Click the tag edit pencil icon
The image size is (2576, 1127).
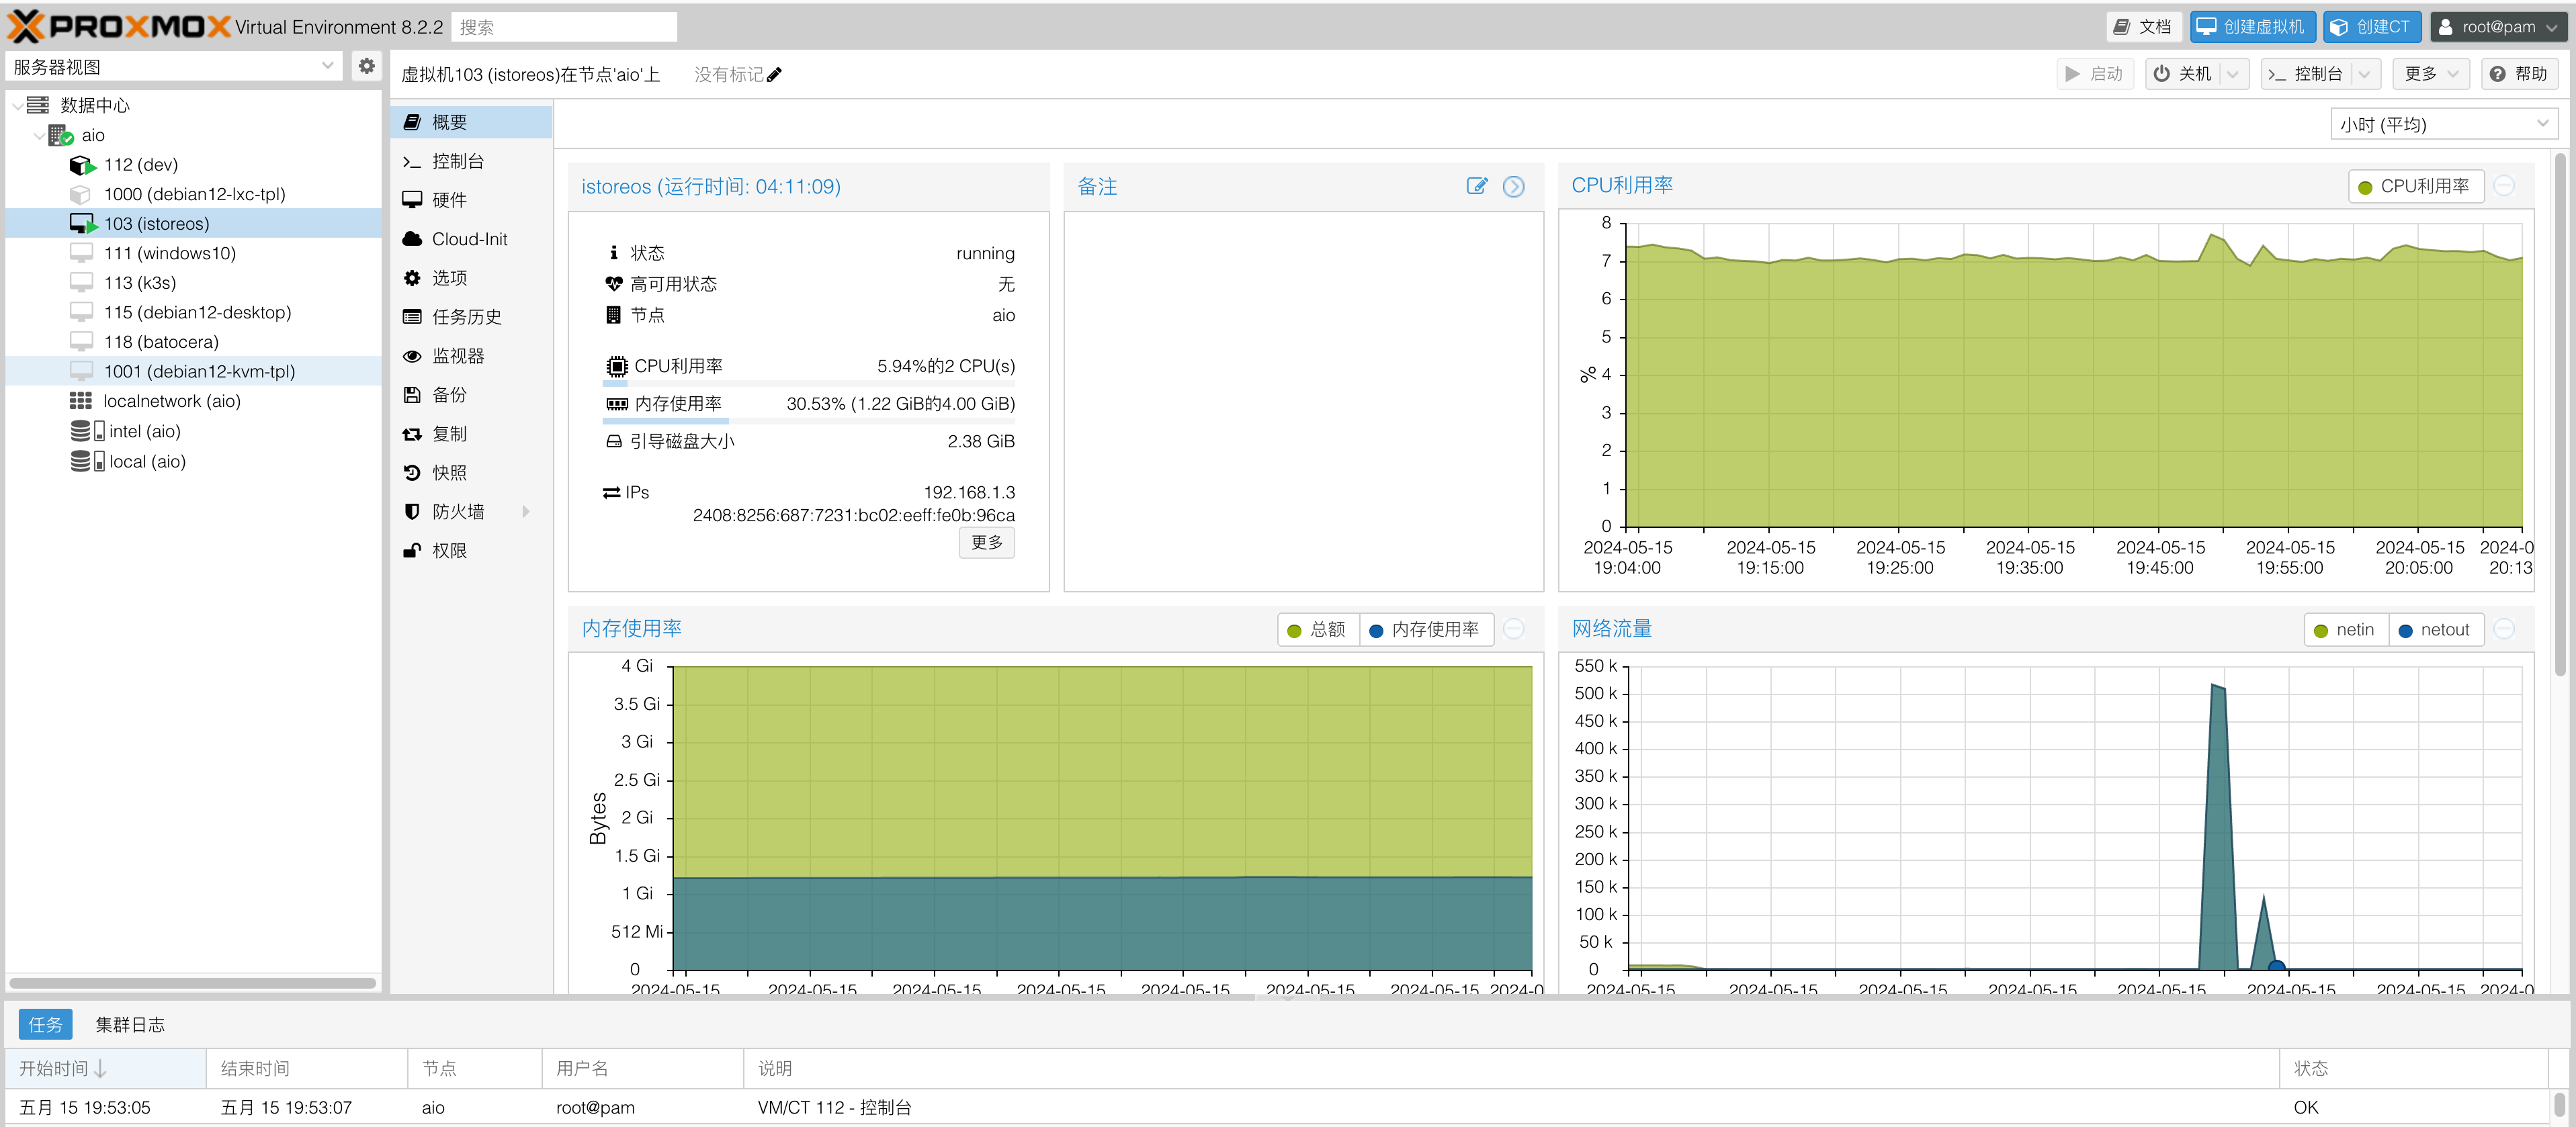pyautogui.click(x=774, y=75)
